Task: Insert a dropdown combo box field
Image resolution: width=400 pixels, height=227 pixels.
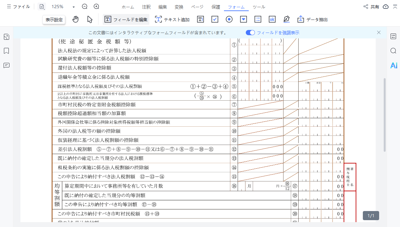Action: (244, 20)
